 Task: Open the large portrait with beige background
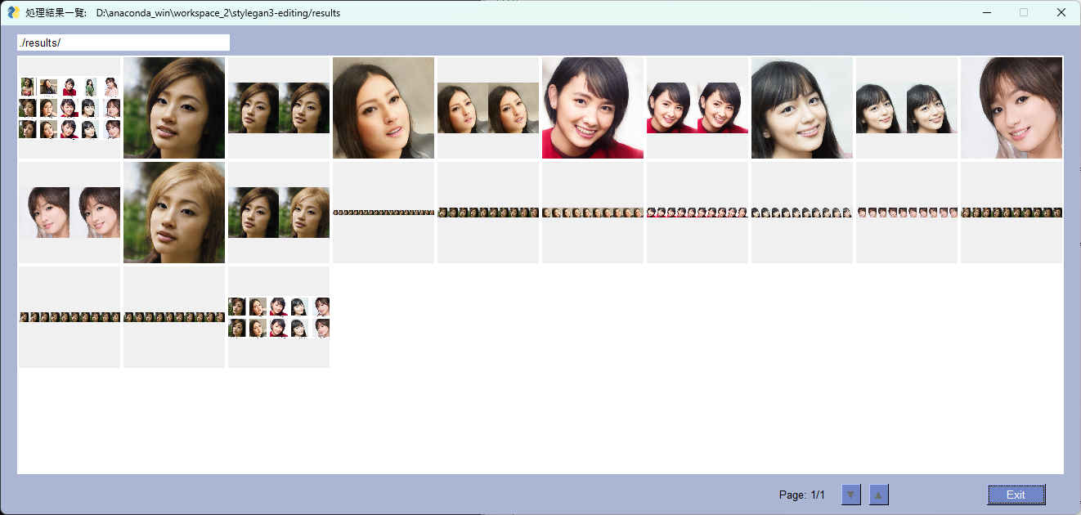(384, 108)
